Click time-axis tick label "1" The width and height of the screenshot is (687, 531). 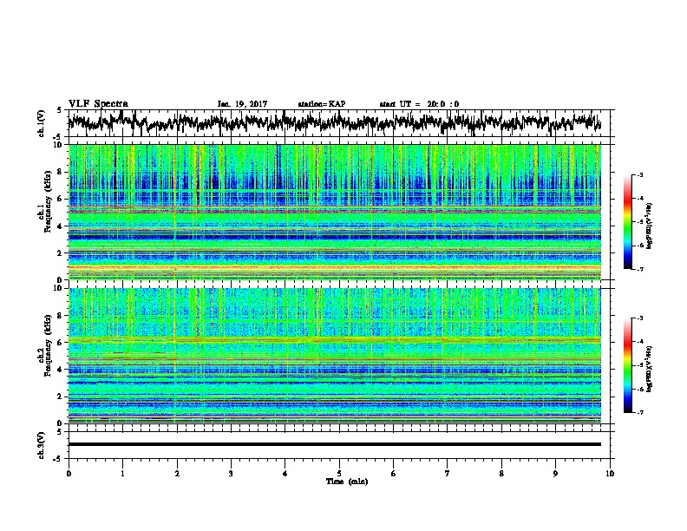(122, 474)
